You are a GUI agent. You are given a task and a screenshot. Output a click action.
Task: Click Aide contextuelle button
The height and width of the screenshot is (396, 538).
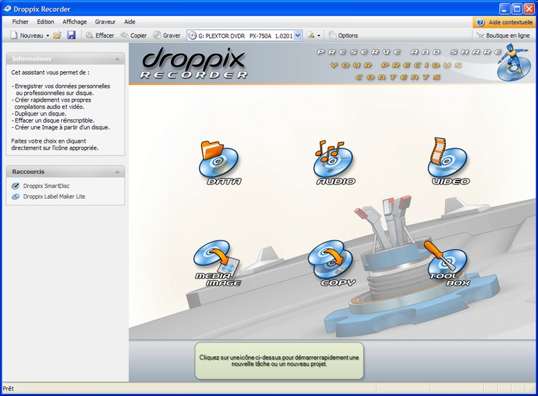(x=504, y=22)
